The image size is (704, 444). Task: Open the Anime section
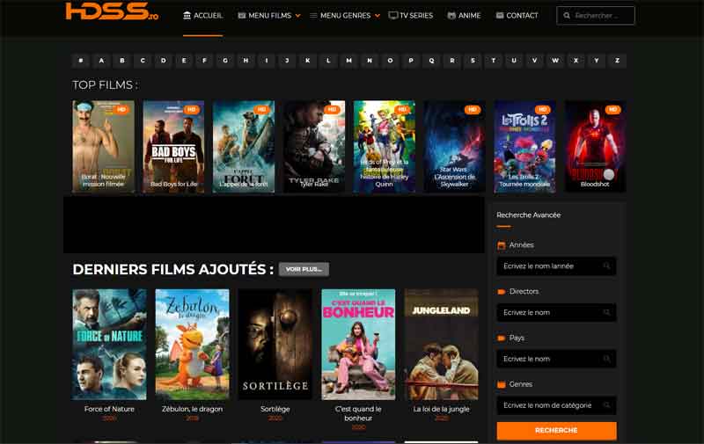[x=465, y=15]
